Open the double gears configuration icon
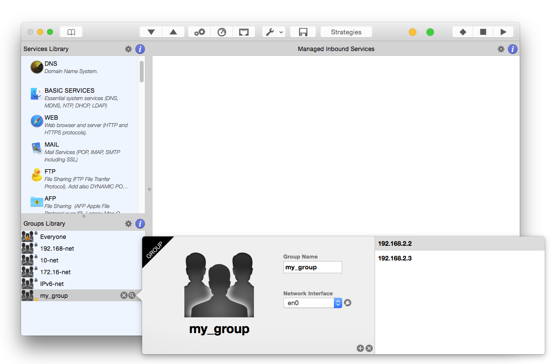Viewport: 554px width, 364px height. (200, 32)
